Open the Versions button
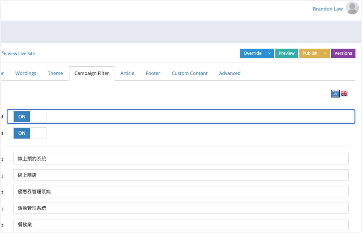This screenshot has height=233, width=362. tap(343, 53)
